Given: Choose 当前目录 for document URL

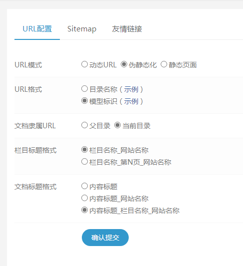Looking at the screenshot, I should [x=118, y=125].
